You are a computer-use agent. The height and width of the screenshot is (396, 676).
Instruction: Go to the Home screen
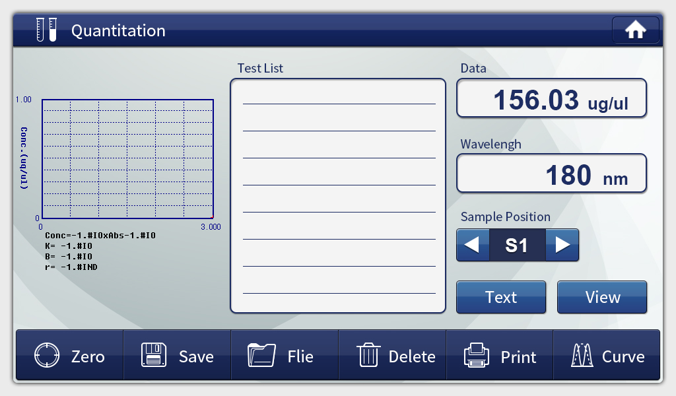tap(635, 30)
